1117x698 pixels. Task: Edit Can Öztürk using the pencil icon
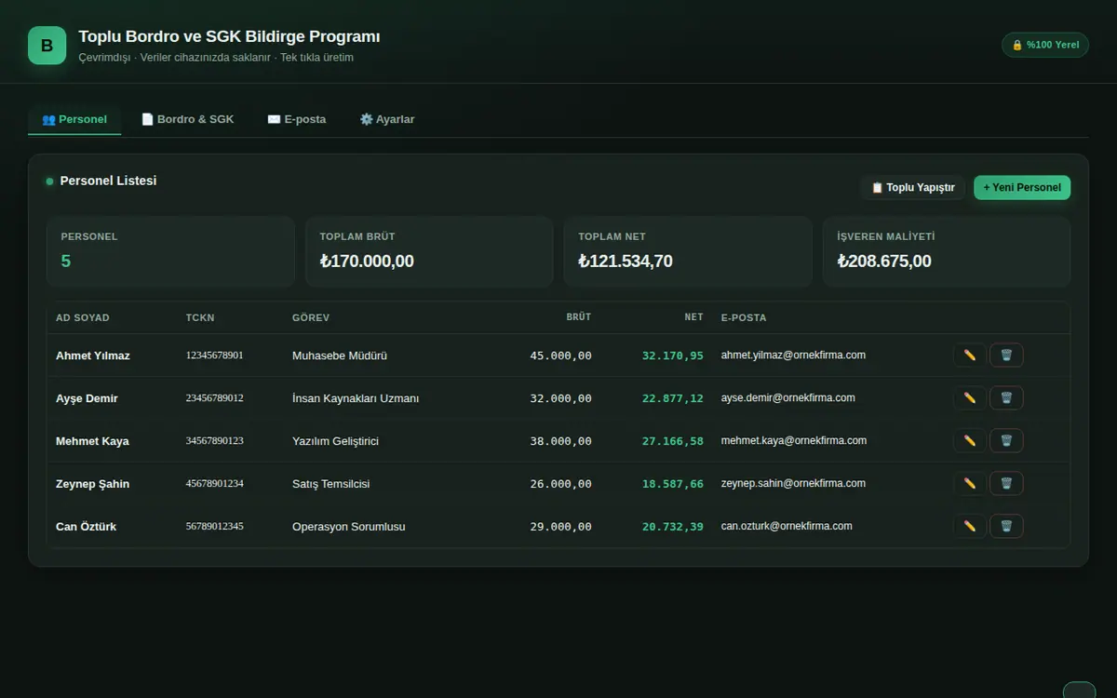(x=969, y=527)
